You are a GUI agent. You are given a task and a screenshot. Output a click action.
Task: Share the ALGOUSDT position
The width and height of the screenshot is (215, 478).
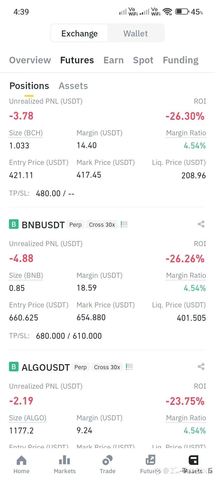(201, 367)
